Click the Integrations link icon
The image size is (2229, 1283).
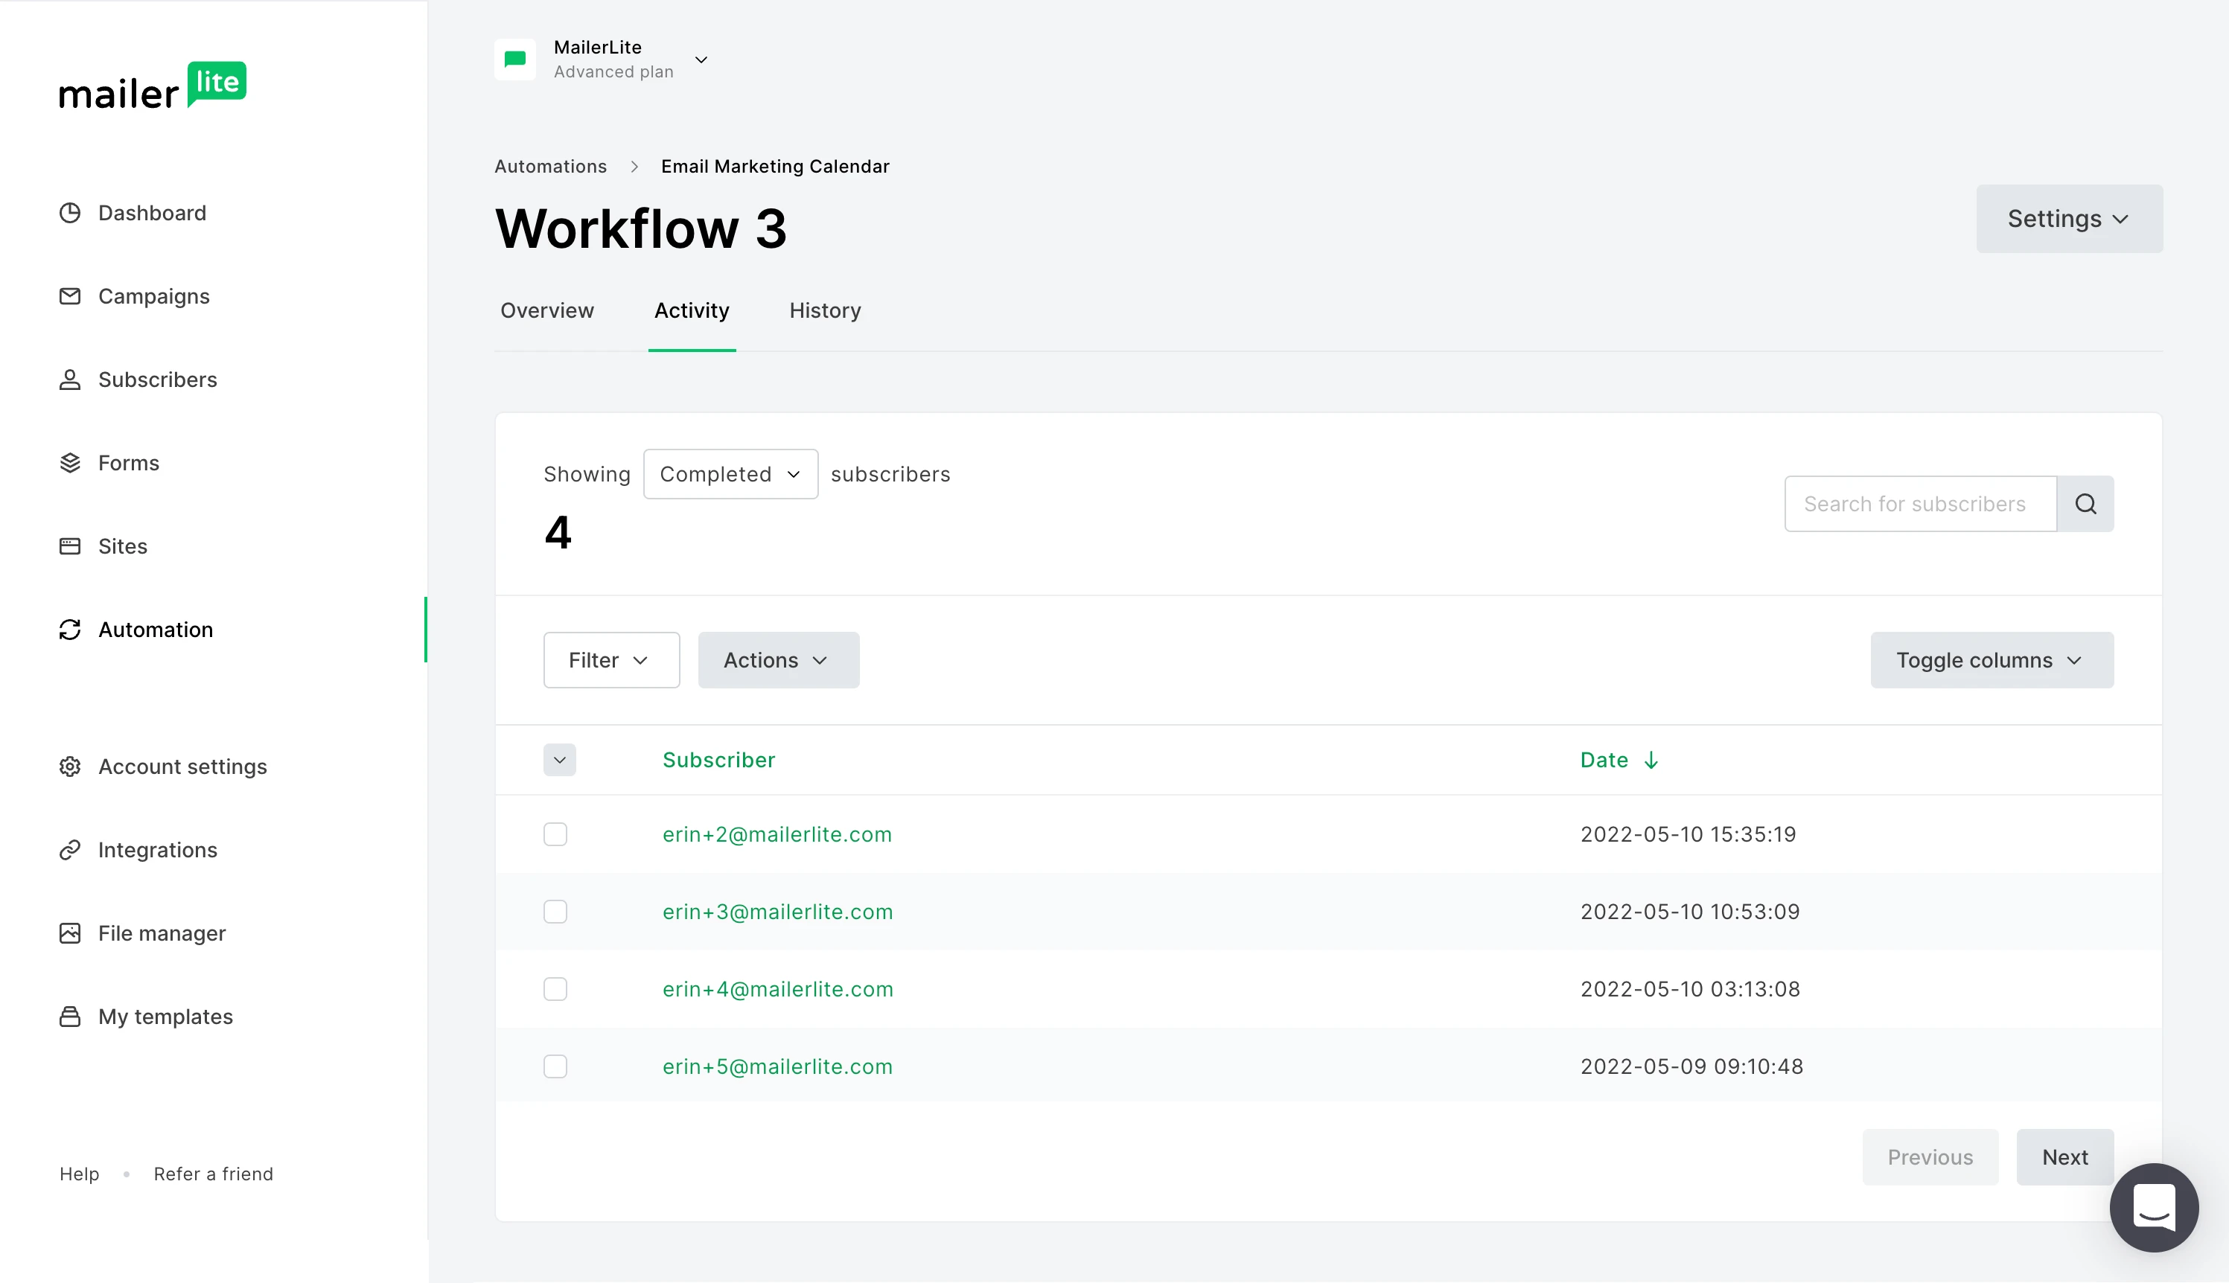pos(70,849)
